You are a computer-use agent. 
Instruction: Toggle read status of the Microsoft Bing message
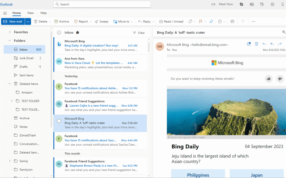[59, 121]
